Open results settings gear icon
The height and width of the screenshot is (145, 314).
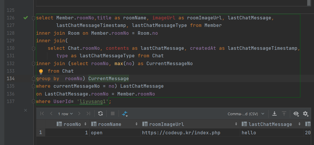point(305,114)
